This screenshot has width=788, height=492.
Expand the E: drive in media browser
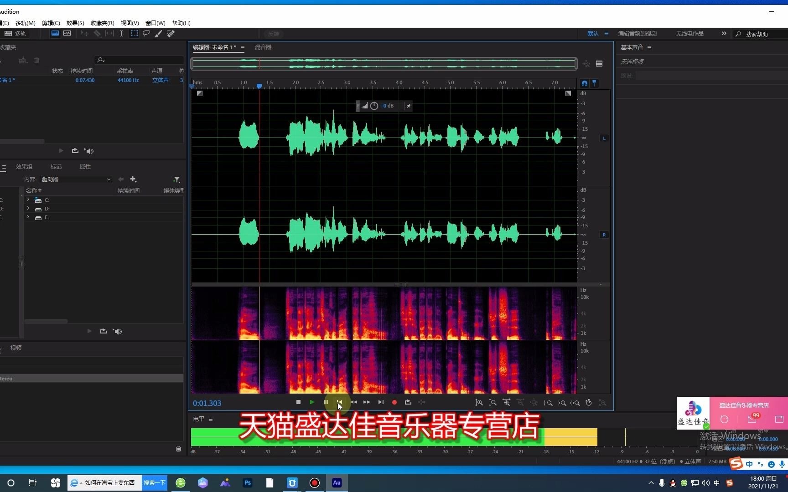pos(28,217)
